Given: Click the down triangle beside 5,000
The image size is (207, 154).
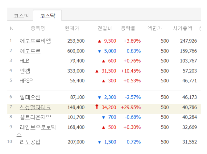Looking at the screenshot, I should 99,51.
